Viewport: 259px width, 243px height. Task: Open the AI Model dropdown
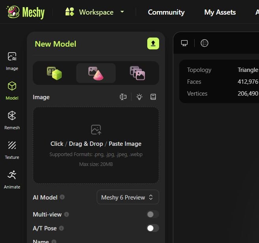[x=128, y=197]
